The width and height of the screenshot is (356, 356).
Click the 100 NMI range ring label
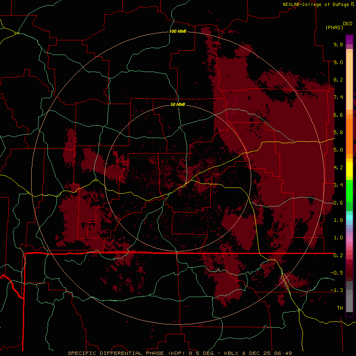point(178,31)
